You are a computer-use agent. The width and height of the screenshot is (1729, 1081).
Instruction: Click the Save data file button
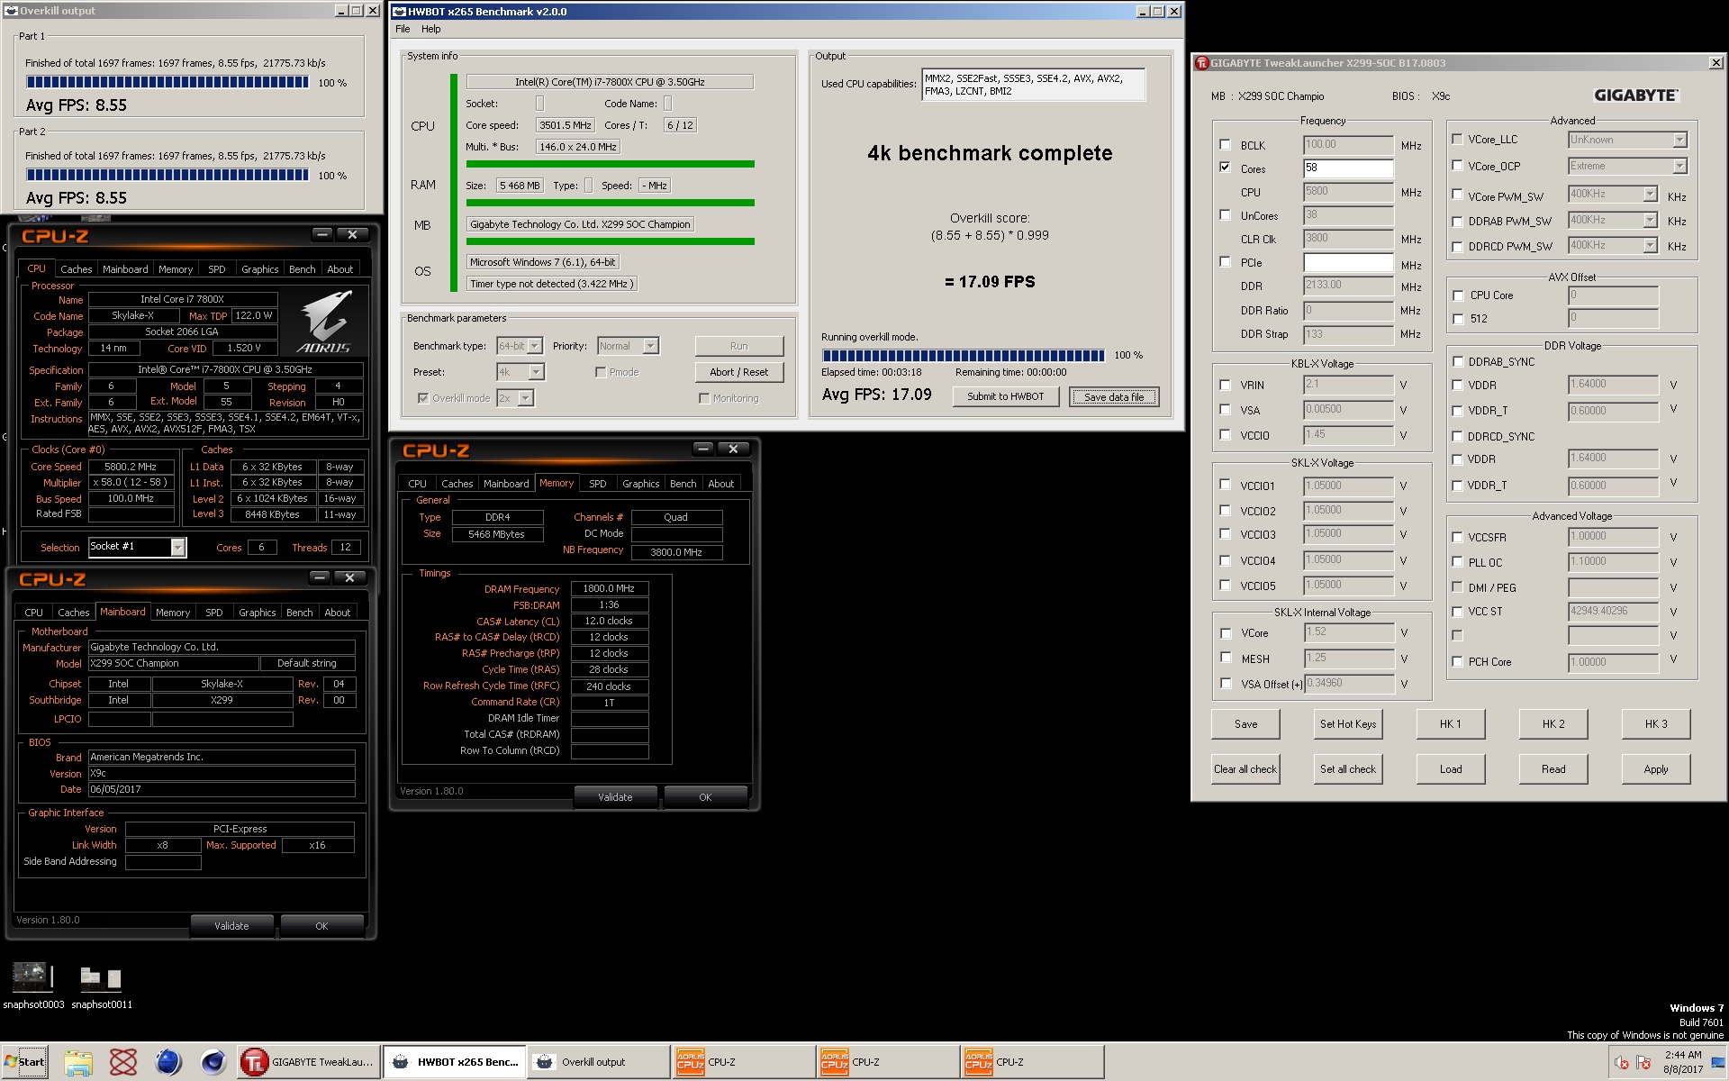tap(1114, 397)
